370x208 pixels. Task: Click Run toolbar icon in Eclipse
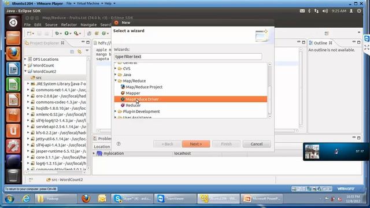[x=66, y=34]
